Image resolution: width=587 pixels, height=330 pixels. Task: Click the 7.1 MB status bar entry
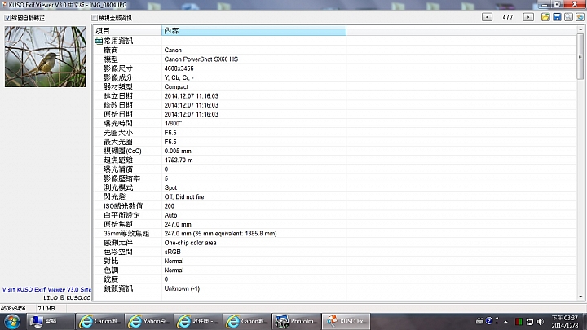[46, 309]
